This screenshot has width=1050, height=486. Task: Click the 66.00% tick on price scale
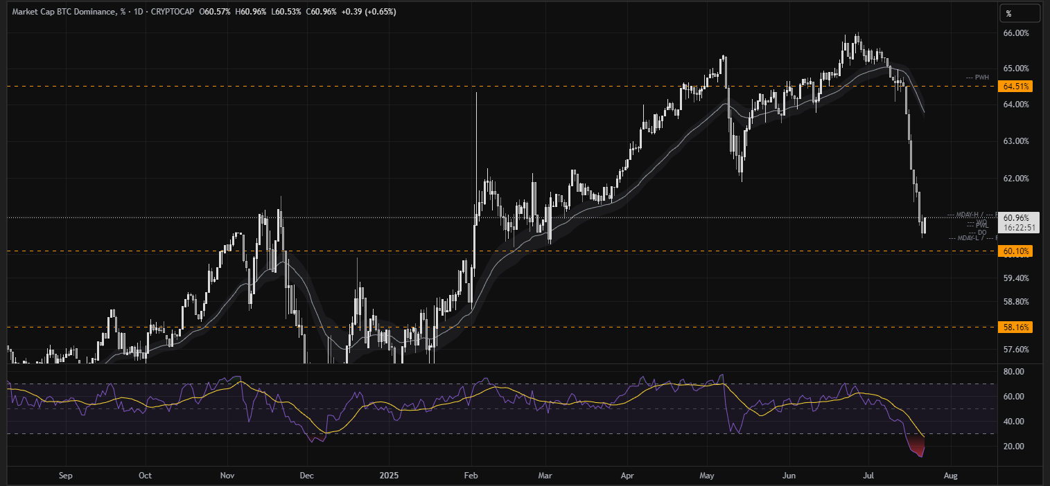1016,33
